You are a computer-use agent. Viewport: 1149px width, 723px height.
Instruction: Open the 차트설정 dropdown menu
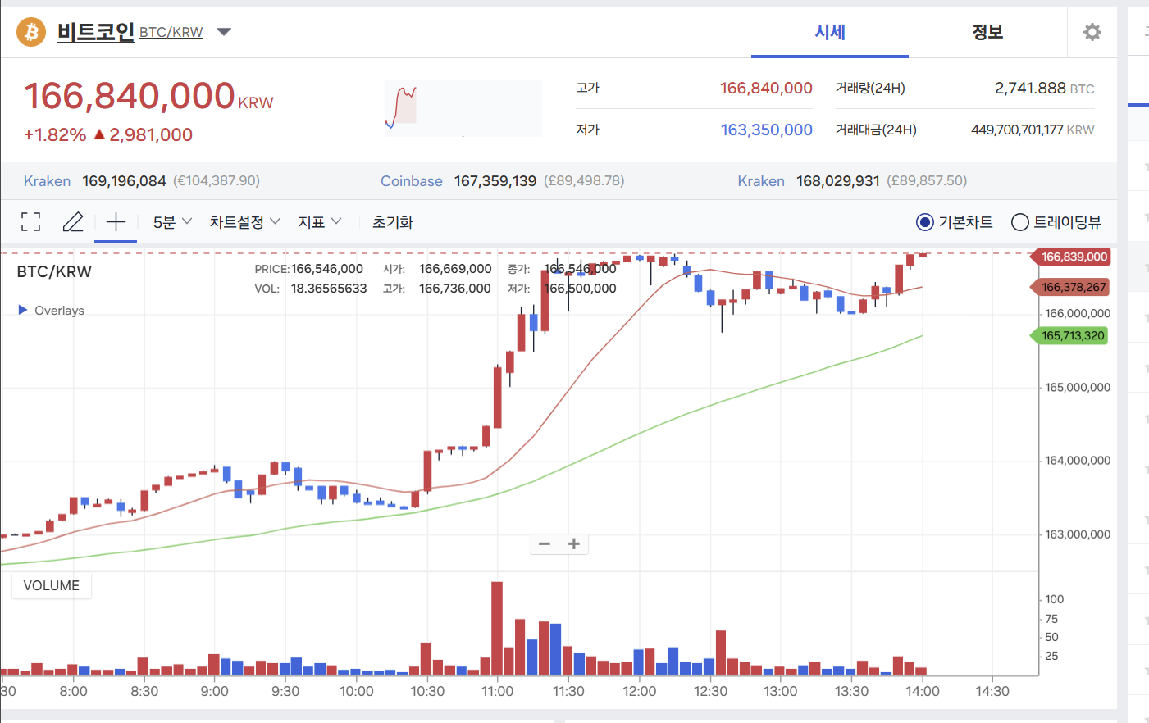click(244, 222)
